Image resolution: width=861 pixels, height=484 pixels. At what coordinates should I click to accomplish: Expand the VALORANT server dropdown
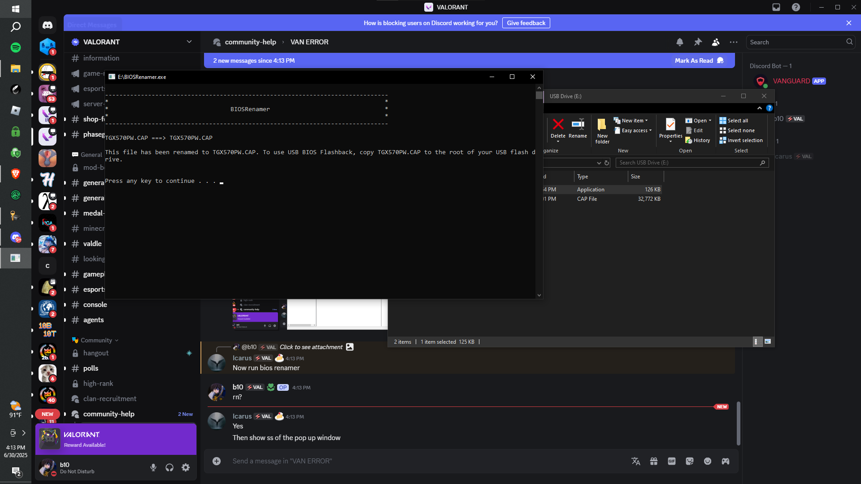point(189,42)
